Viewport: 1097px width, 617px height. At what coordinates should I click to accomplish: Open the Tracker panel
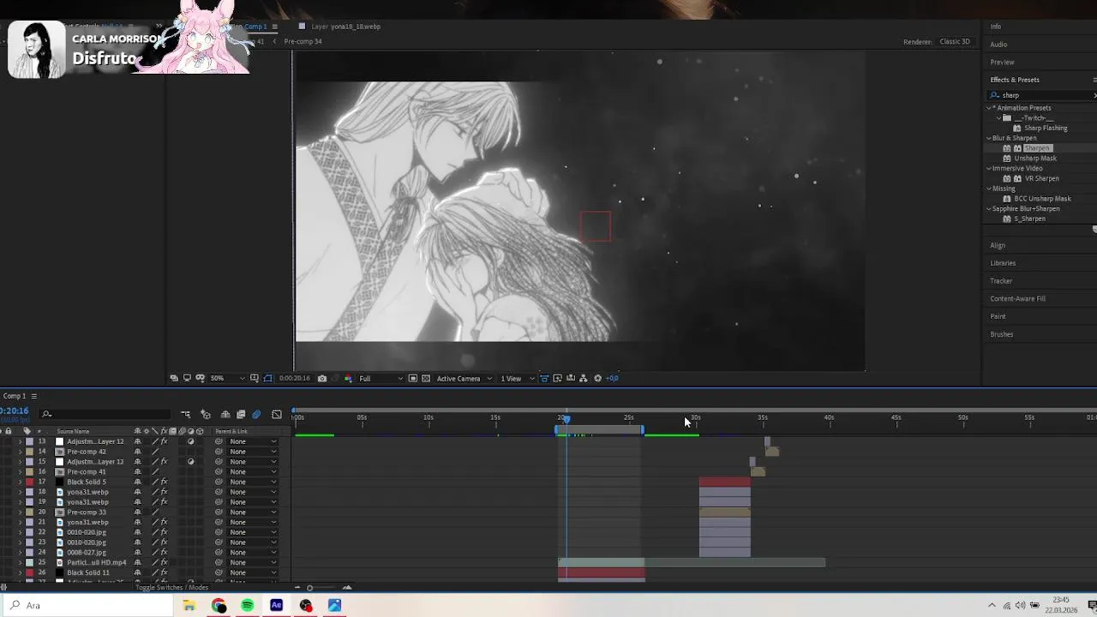coord(1001,281)
